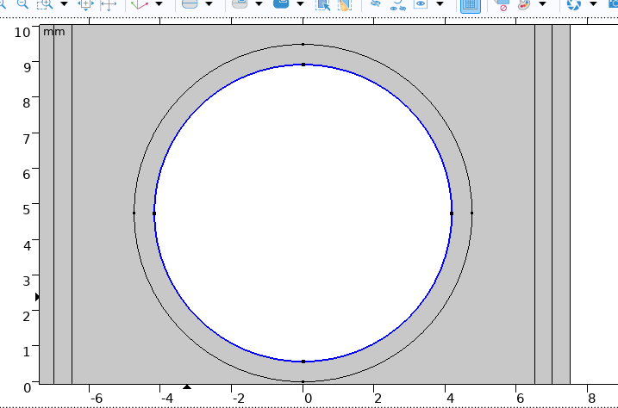Expand the axes view dropdown arrow
The width and height of the screenshot is (618, 408).
(x=159, y=4)
